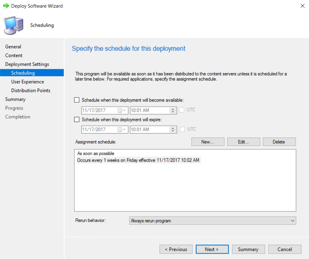This screenshot has height=259, width=309.
Task: Select User Experience in the sidebar
Action: [x=27, y=82]
